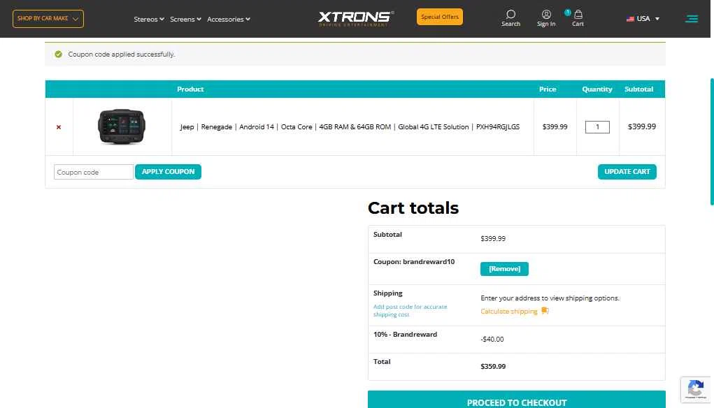Screen dimensions: 714x408
Task: Click the Cart totals heading
Action: click(413, 208)
